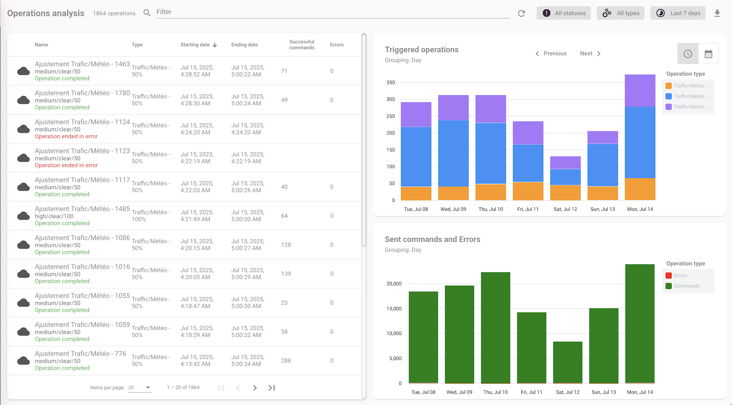
Task: Click Next in Triggered operations chart
Action: click(590, 54)
